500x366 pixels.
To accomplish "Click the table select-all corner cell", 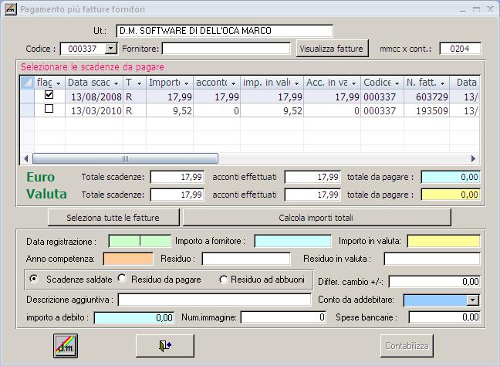I will pos(27,83).
